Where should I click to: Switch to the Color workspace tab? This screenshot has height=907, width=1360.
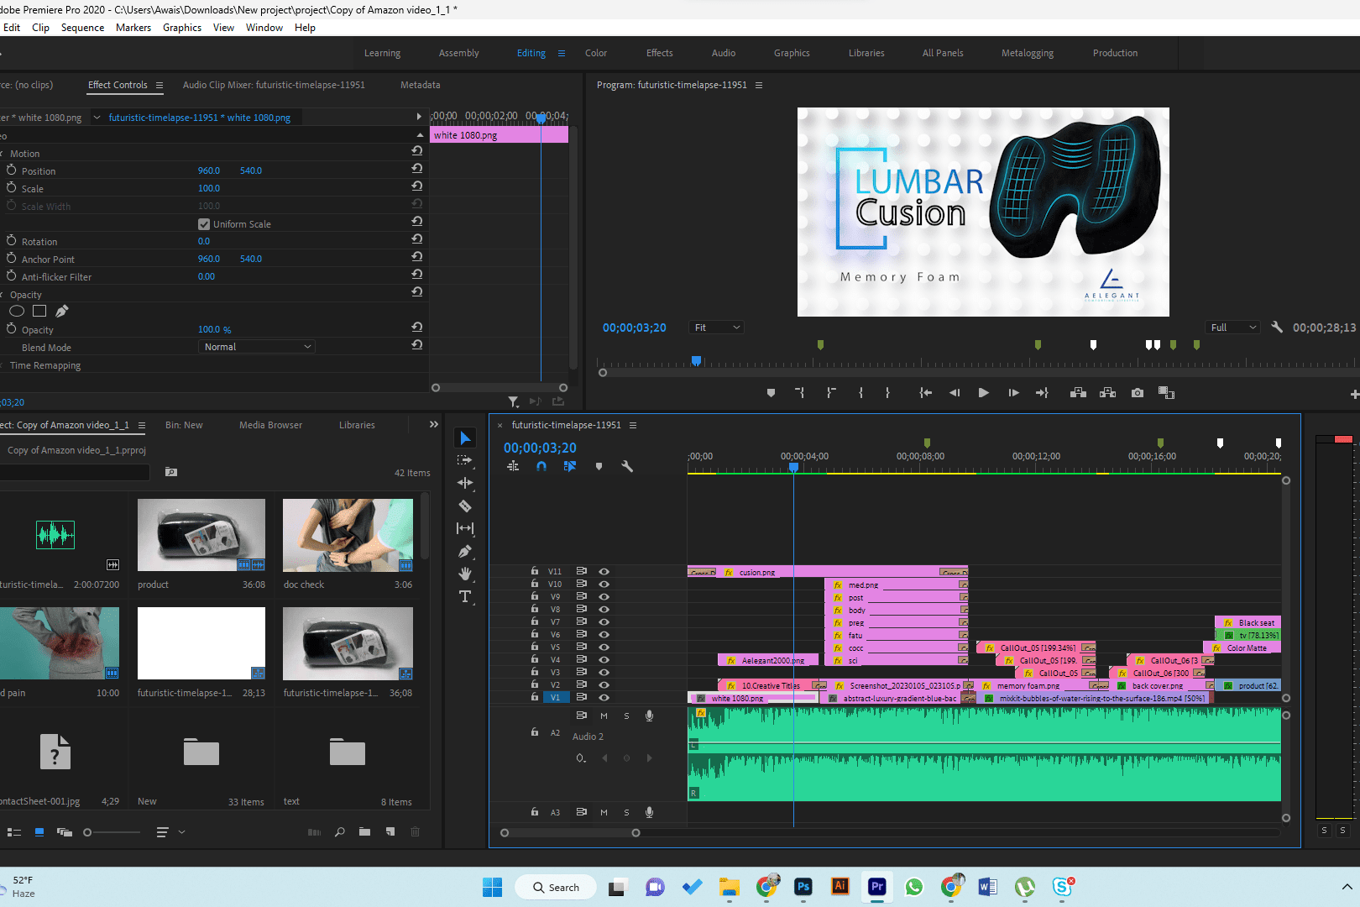tap(596, 53)
